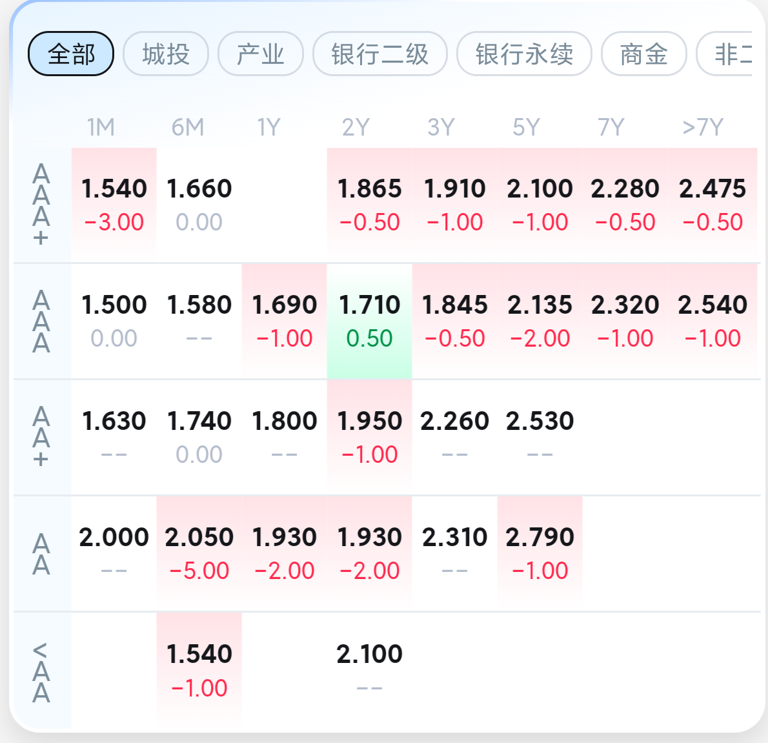
Task: Open the 产业 category tab
Action: (x=261, y=54)
